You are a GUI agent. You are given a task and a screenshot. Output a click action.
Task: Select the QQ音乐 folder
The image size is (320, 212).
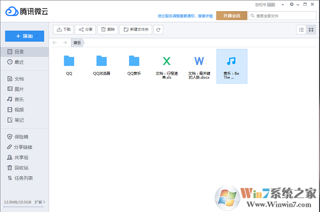tap(134, 65)
